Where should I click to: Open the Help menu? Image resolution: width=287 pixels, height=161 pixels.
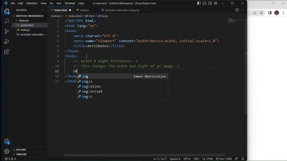(81, 3)
